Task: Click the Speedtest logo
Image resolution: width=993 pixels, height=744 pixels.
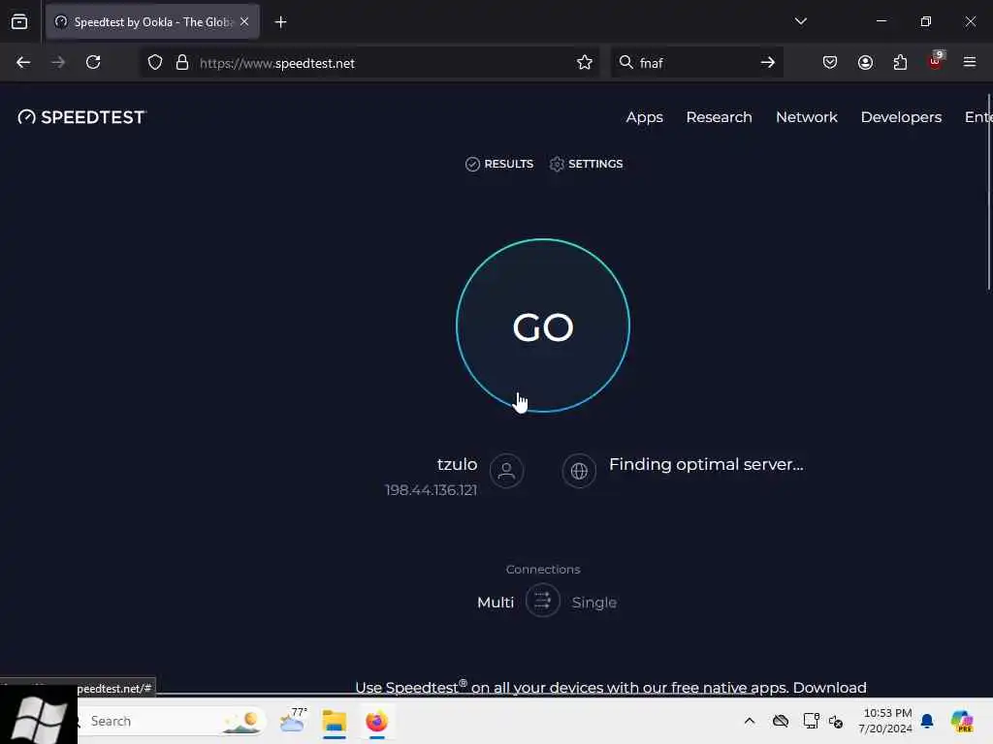Action: tap(81, 117)
